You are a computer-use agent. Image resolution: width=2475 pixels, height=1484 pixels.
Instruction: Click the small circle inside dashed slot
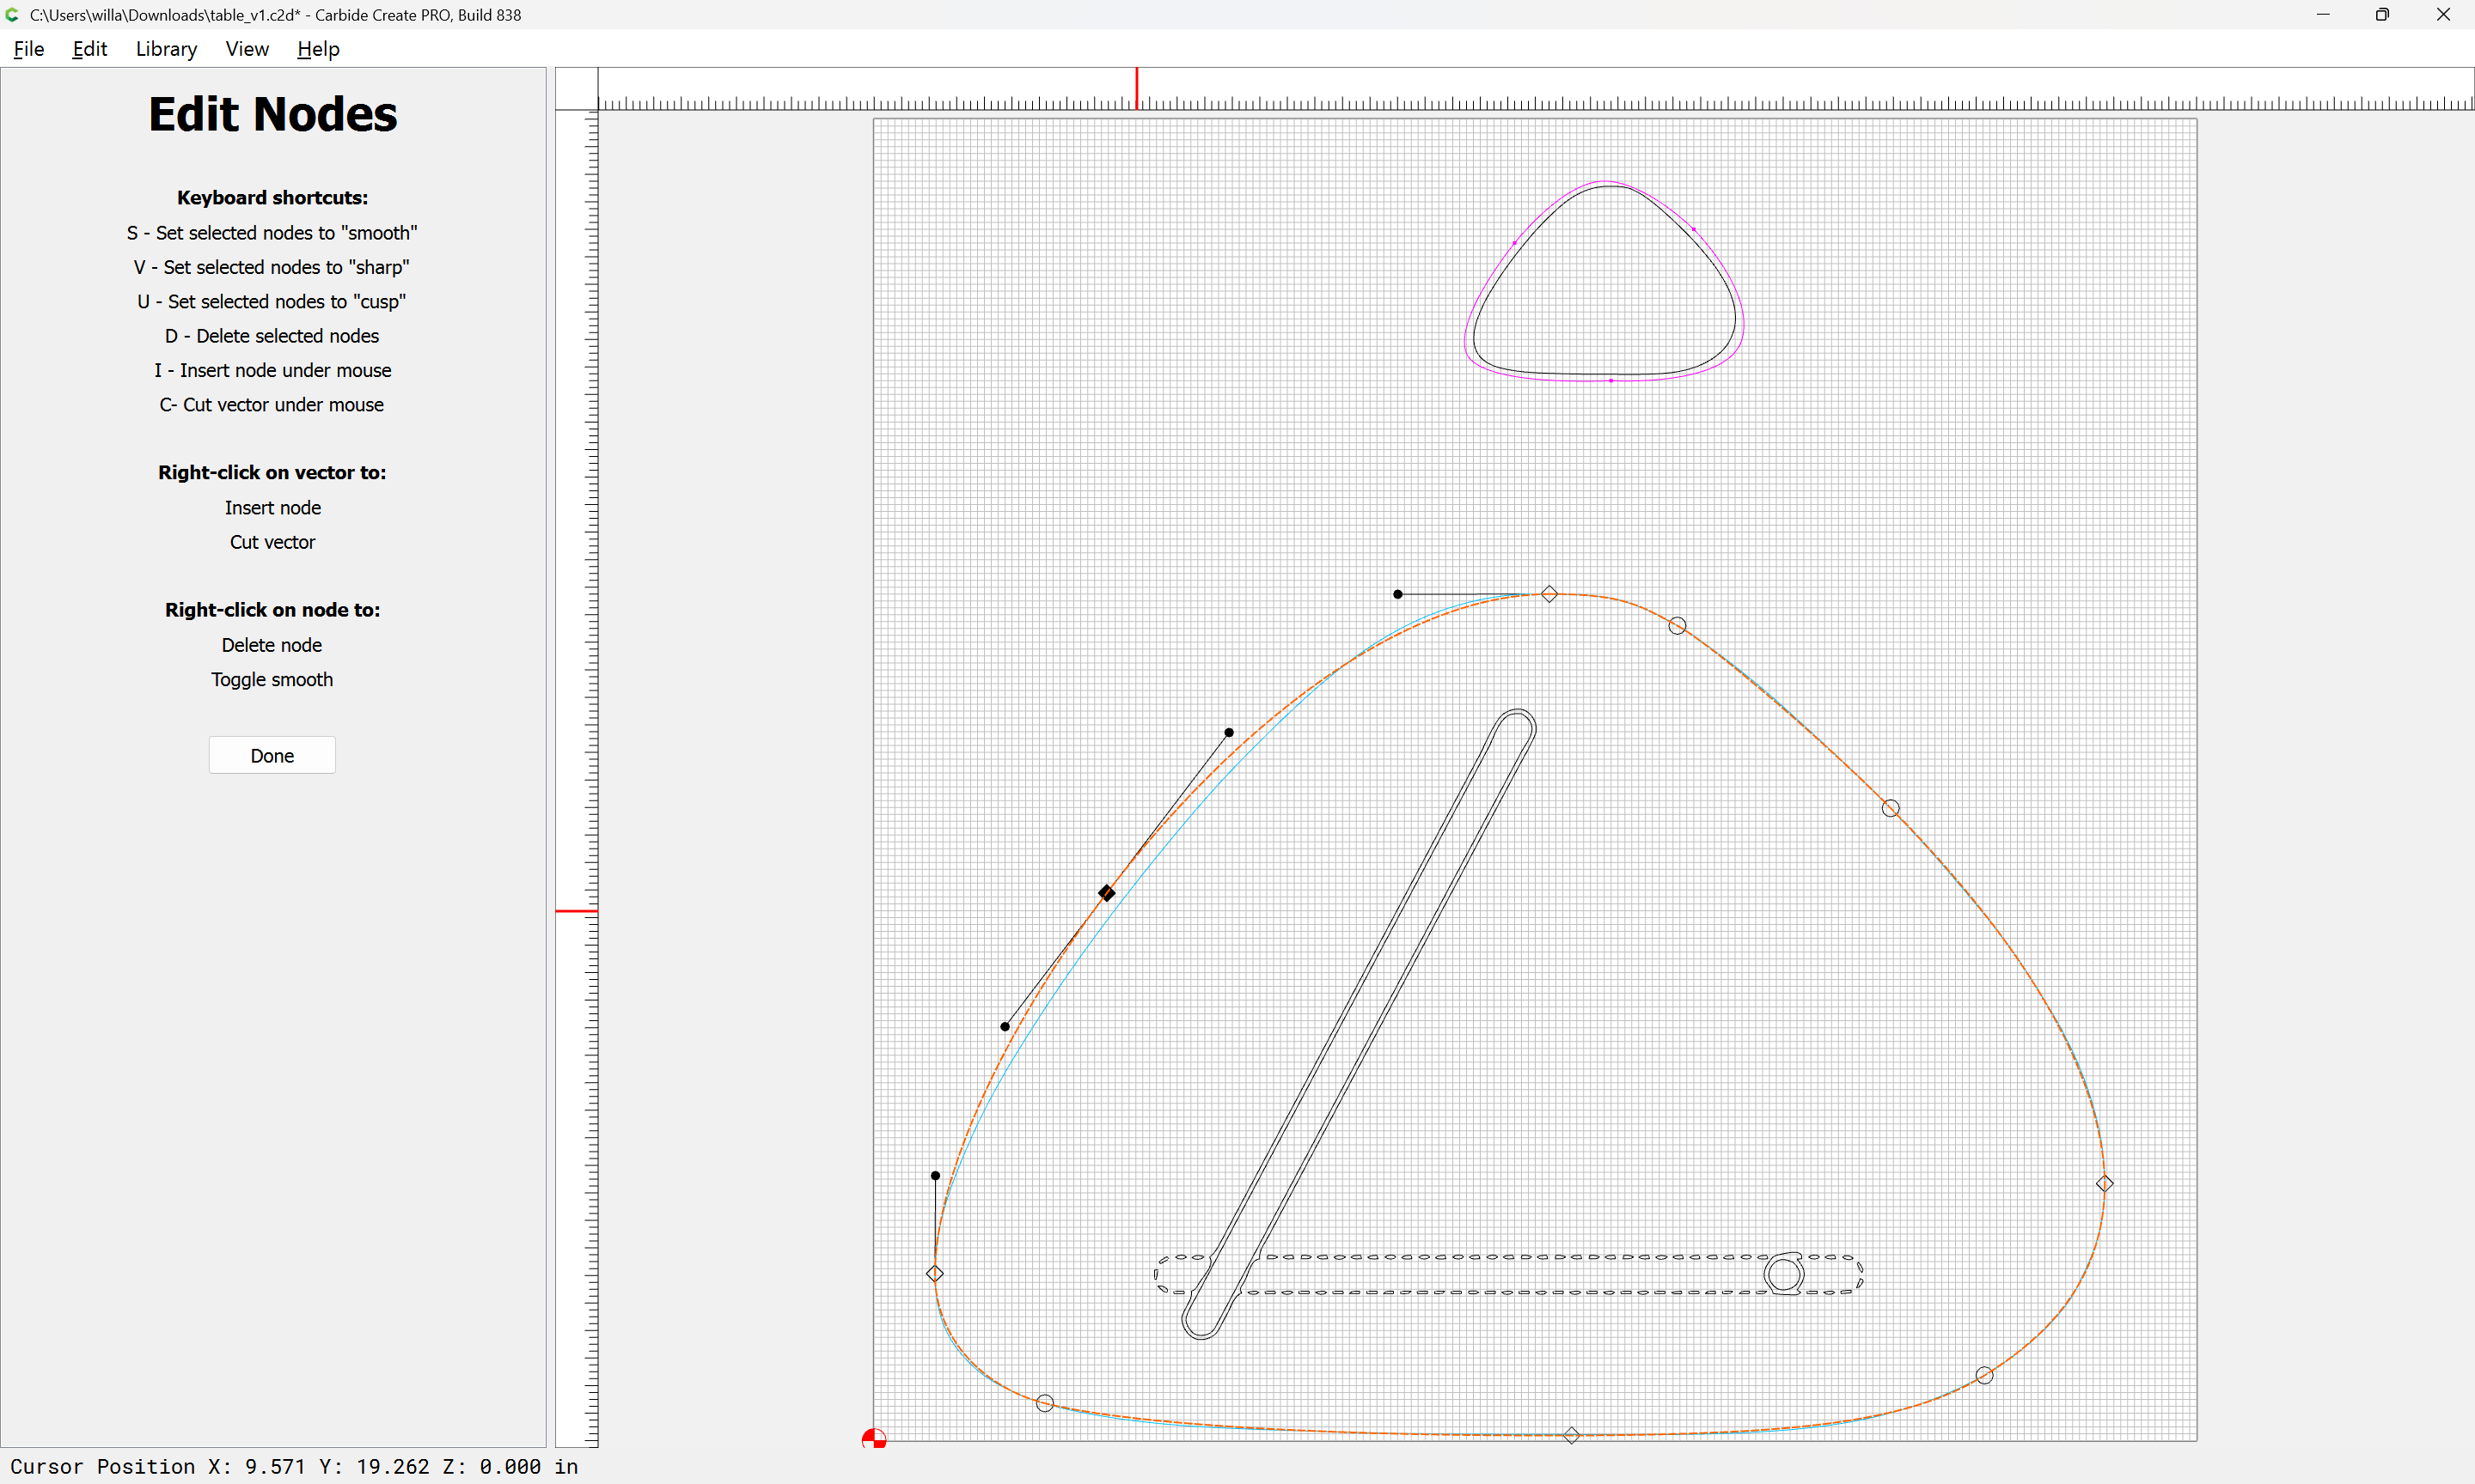(x=1784, y=1275)
